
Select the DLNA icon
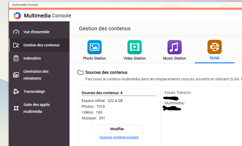coord(215,47)
